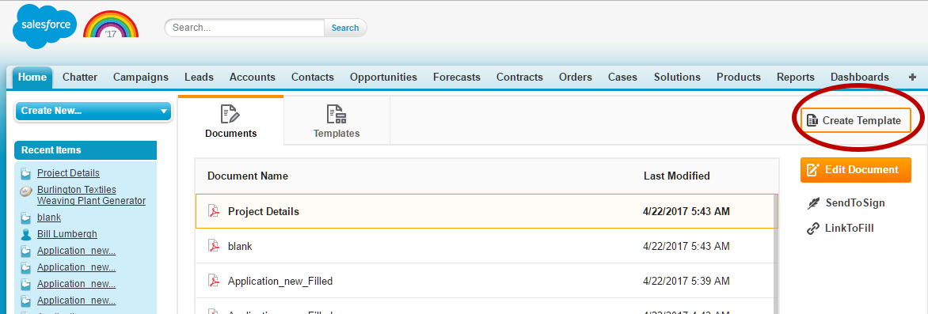Click the Documents tab page icon
Screen dimensions: 928x314
tap(230, 115)
